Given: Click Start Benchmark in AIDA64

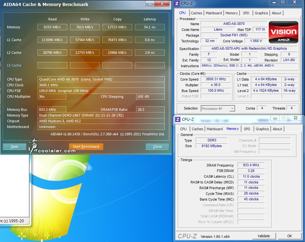Looking at the screenshot, I should pos(86,146).
